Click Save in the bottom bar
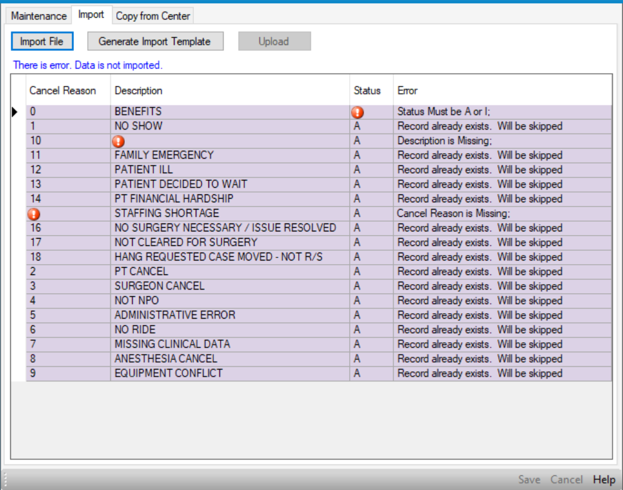Viewport: 623px width, 490px height. tap(529, 479)
